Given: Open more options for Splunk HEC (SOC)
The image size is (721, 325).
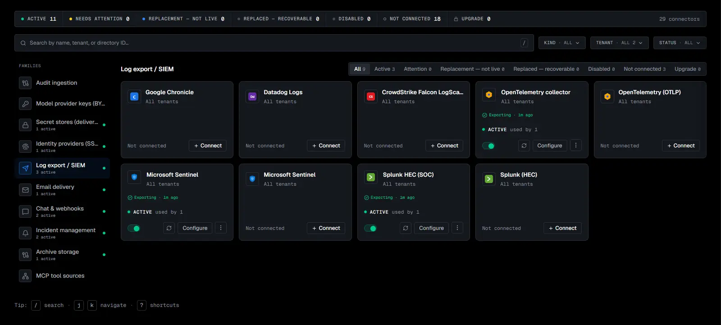Looking at the screenshot, I should 457,228.
